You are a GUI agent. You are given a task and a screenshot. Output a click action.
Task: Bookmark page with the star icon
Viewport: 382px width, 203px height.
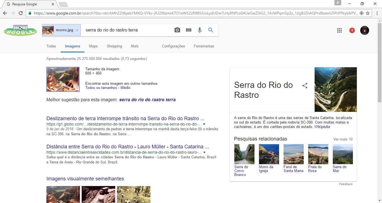[368, 13]
